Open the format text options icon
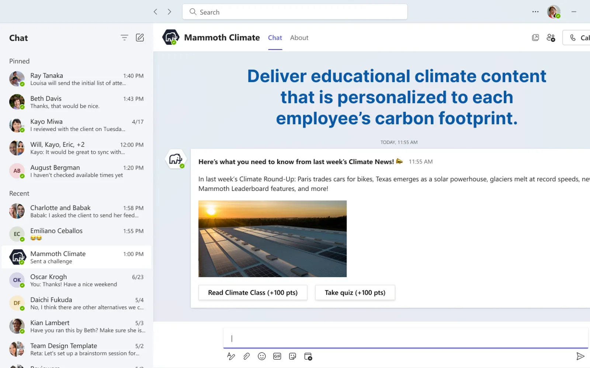This screenshot has width=590, height=368. click(x=231, y=356)
